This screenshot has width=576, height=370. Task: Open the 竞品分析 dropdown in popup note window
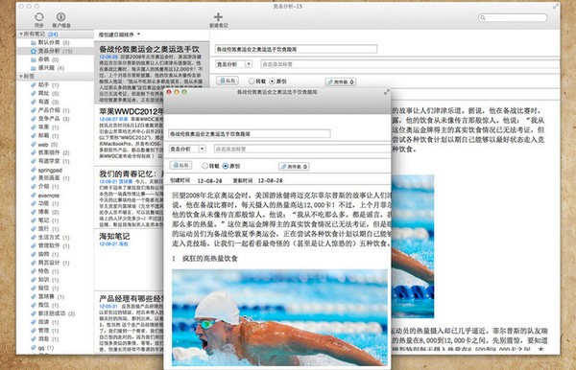(187, 149)
